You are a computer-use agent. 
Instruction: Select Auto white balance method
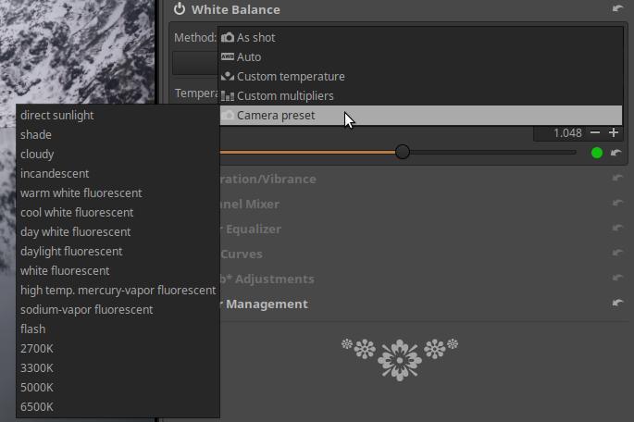(248, 57)
